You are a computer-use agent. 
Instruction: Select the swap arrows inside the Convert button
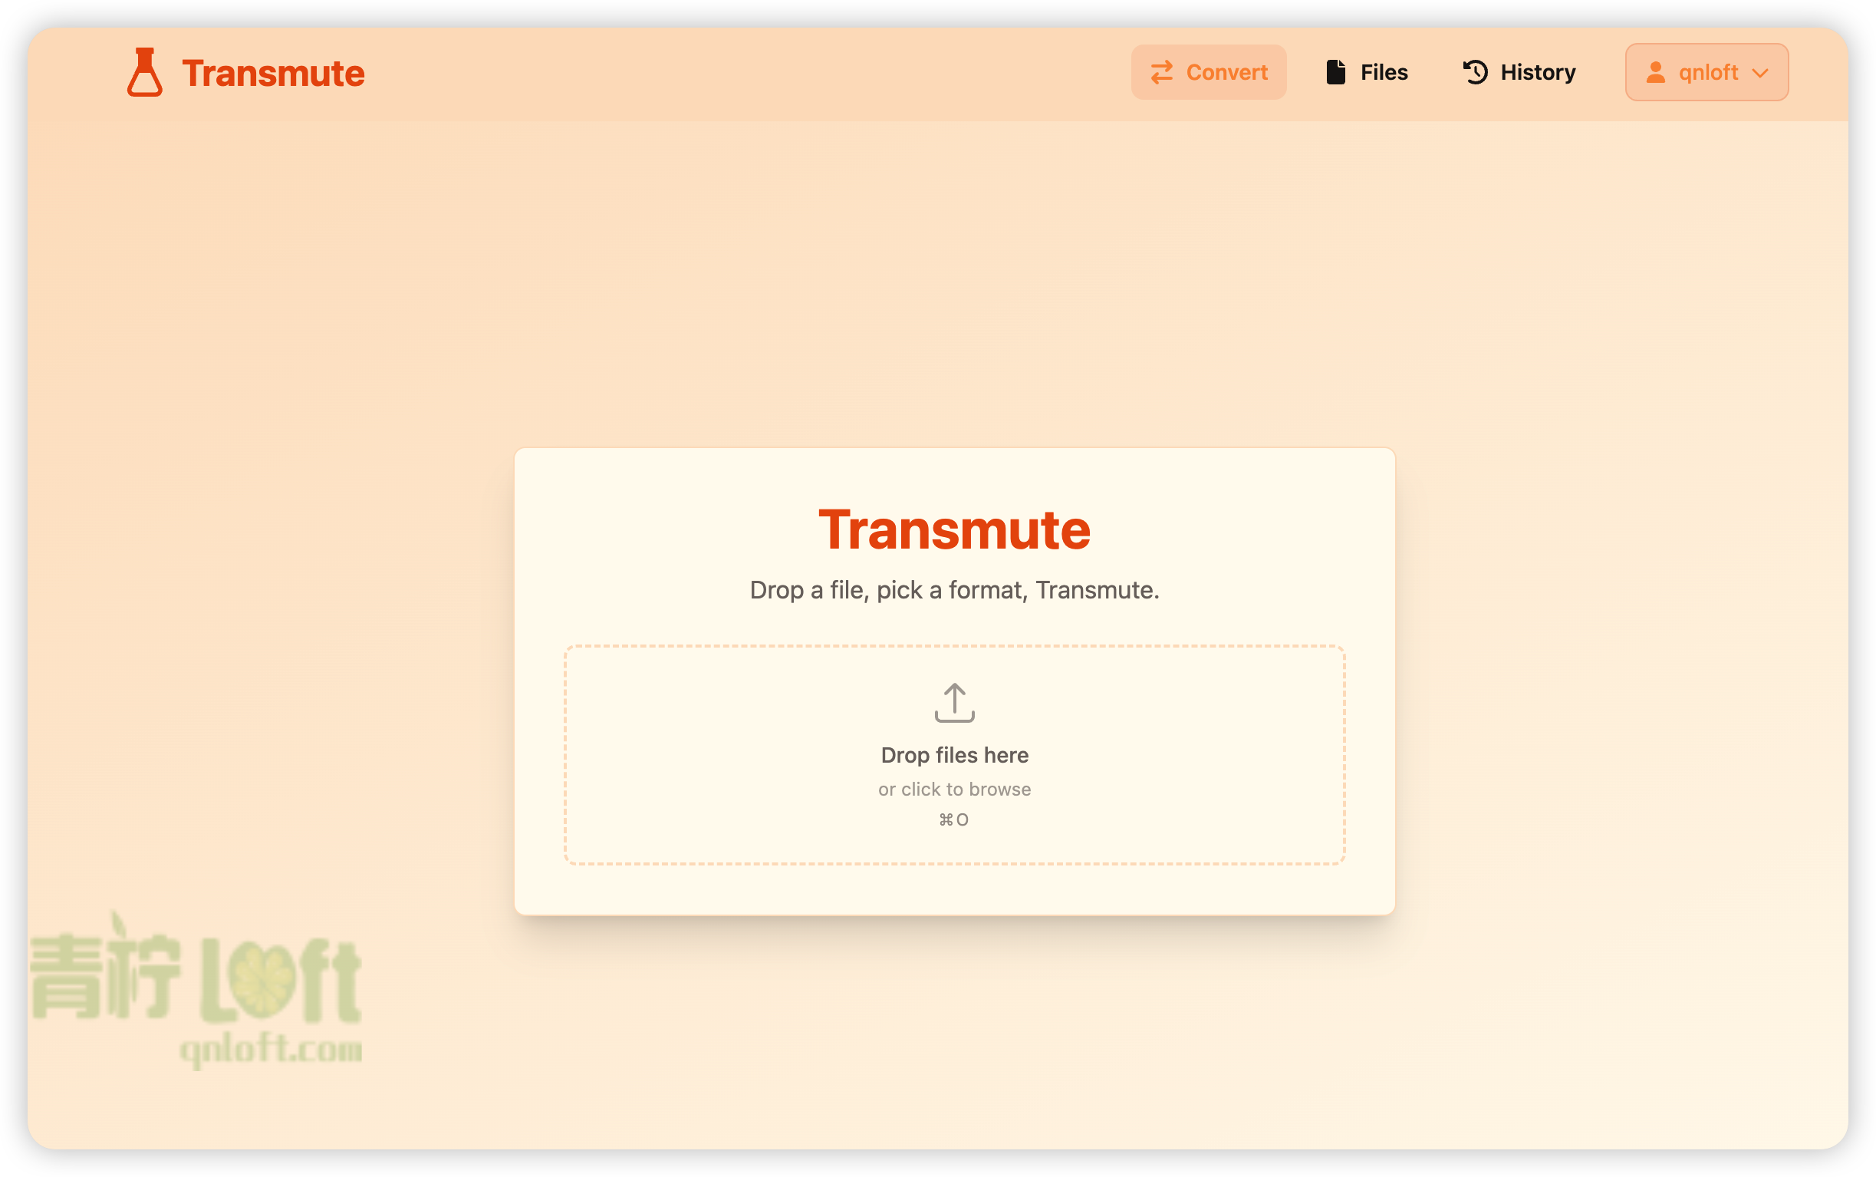(1162, 72)
